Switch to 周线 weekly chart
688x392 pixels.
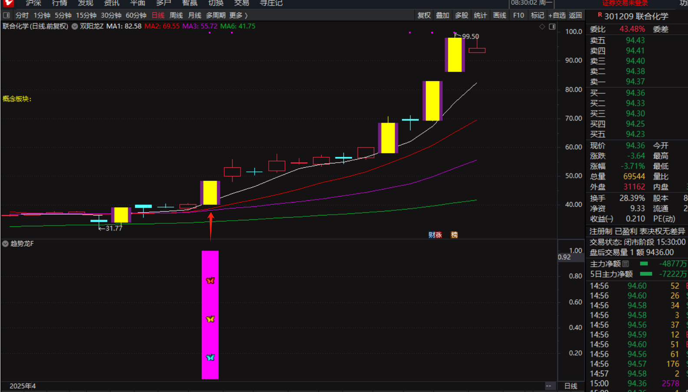click(x=176, y=15)
